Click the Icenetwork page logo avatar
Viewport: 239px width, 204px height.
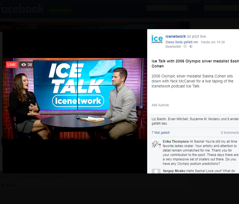[x=157, y=39]
